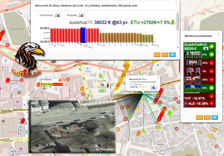The image size is (224, 156).
Task: Click the chart dialog vertical scrollbar thumb
Action: tap(178, 22)
